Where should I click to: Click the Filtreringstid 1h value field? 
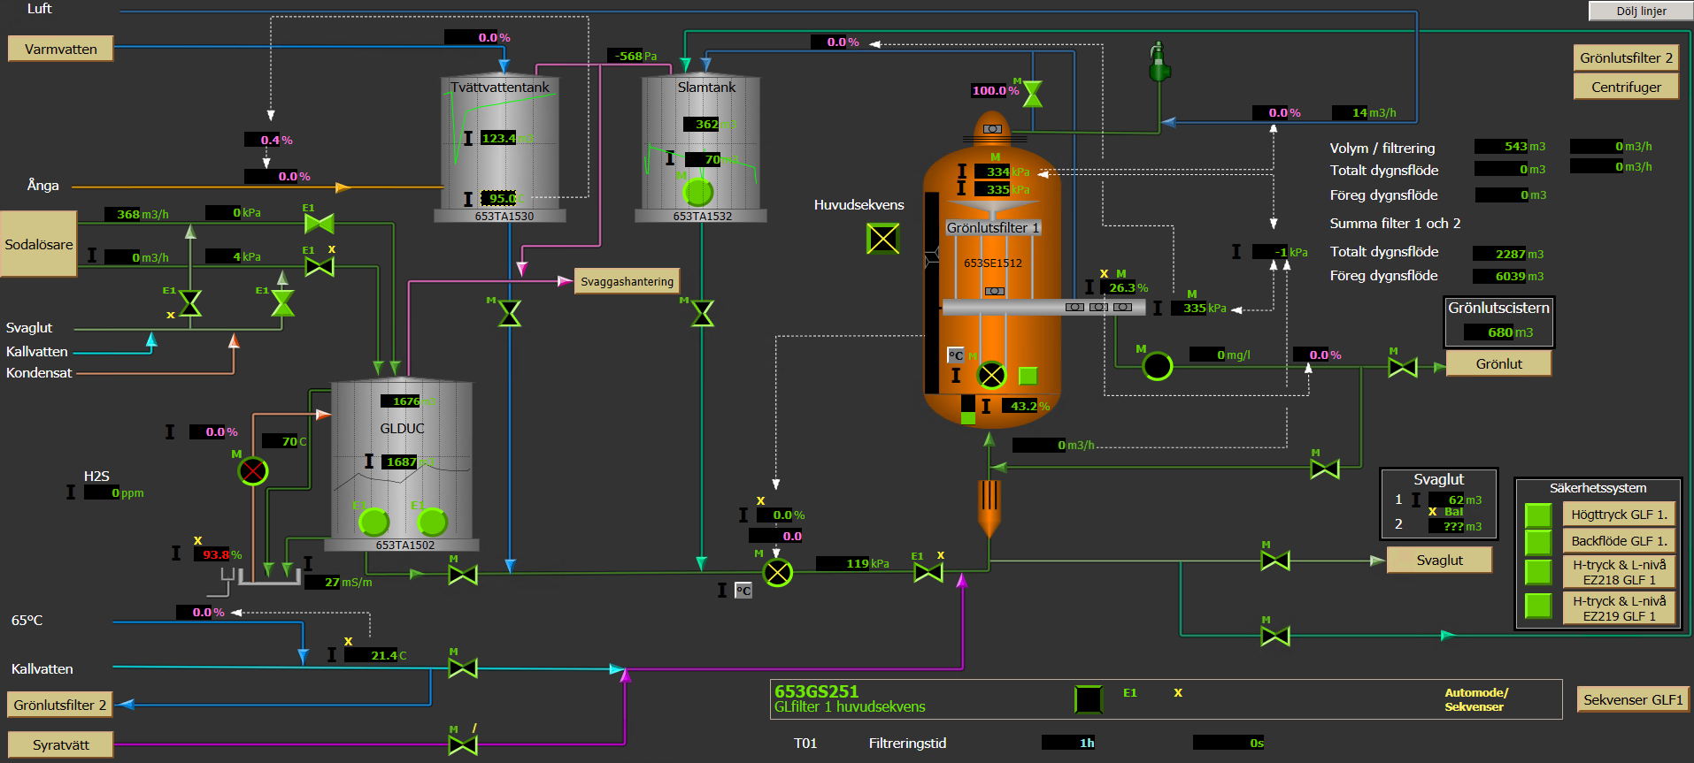tap(1069, 743)
